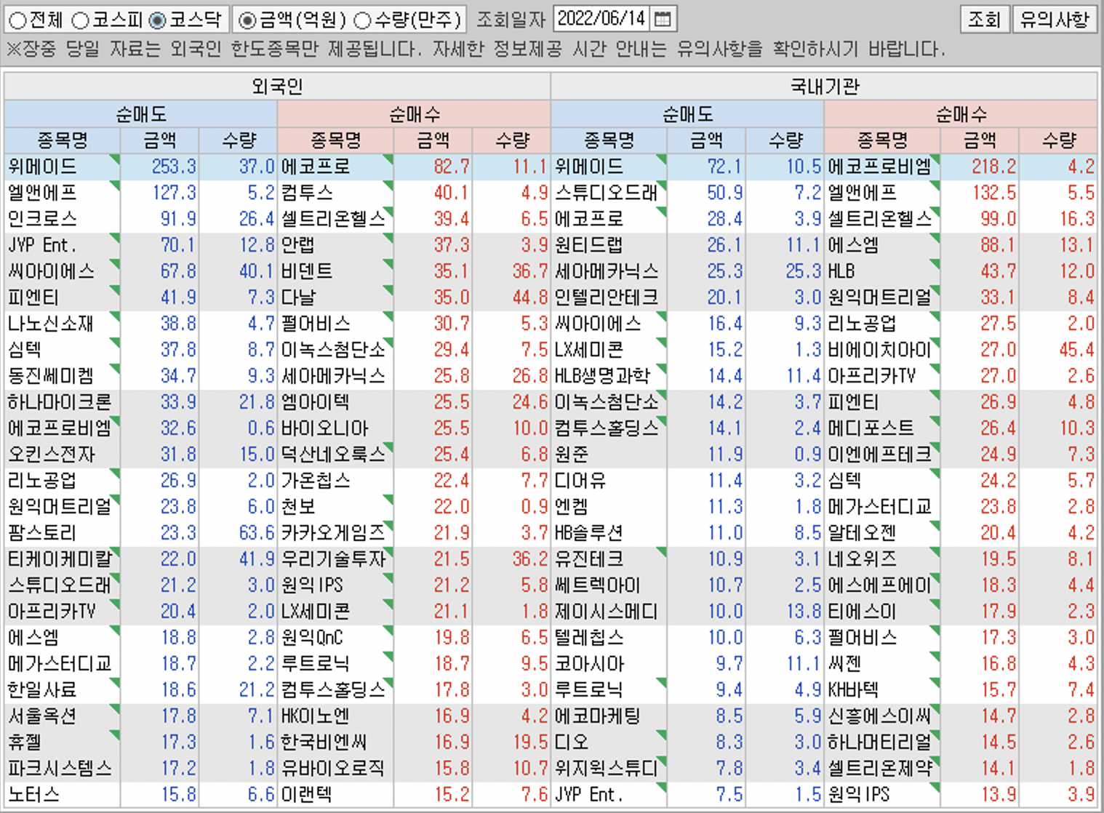Select 비에이치아이 stock name
This screenshot has width=1104, height=813.
pyautogui.click(x=880, y=350)
